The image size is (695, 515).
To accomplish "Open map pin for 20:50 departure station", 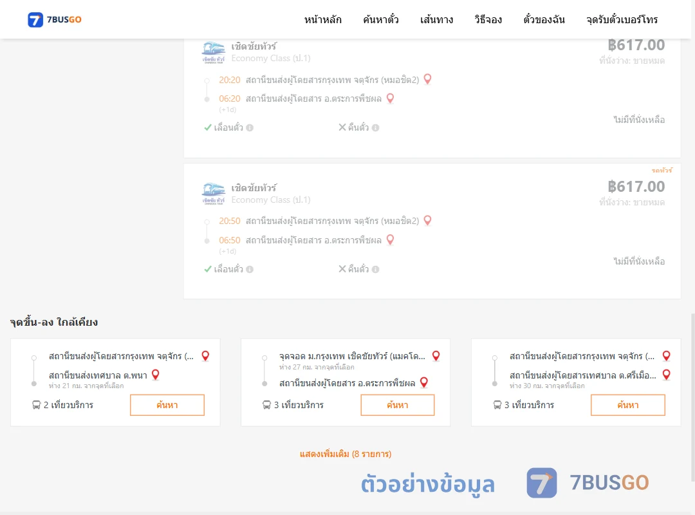I will tap(427, 220).
